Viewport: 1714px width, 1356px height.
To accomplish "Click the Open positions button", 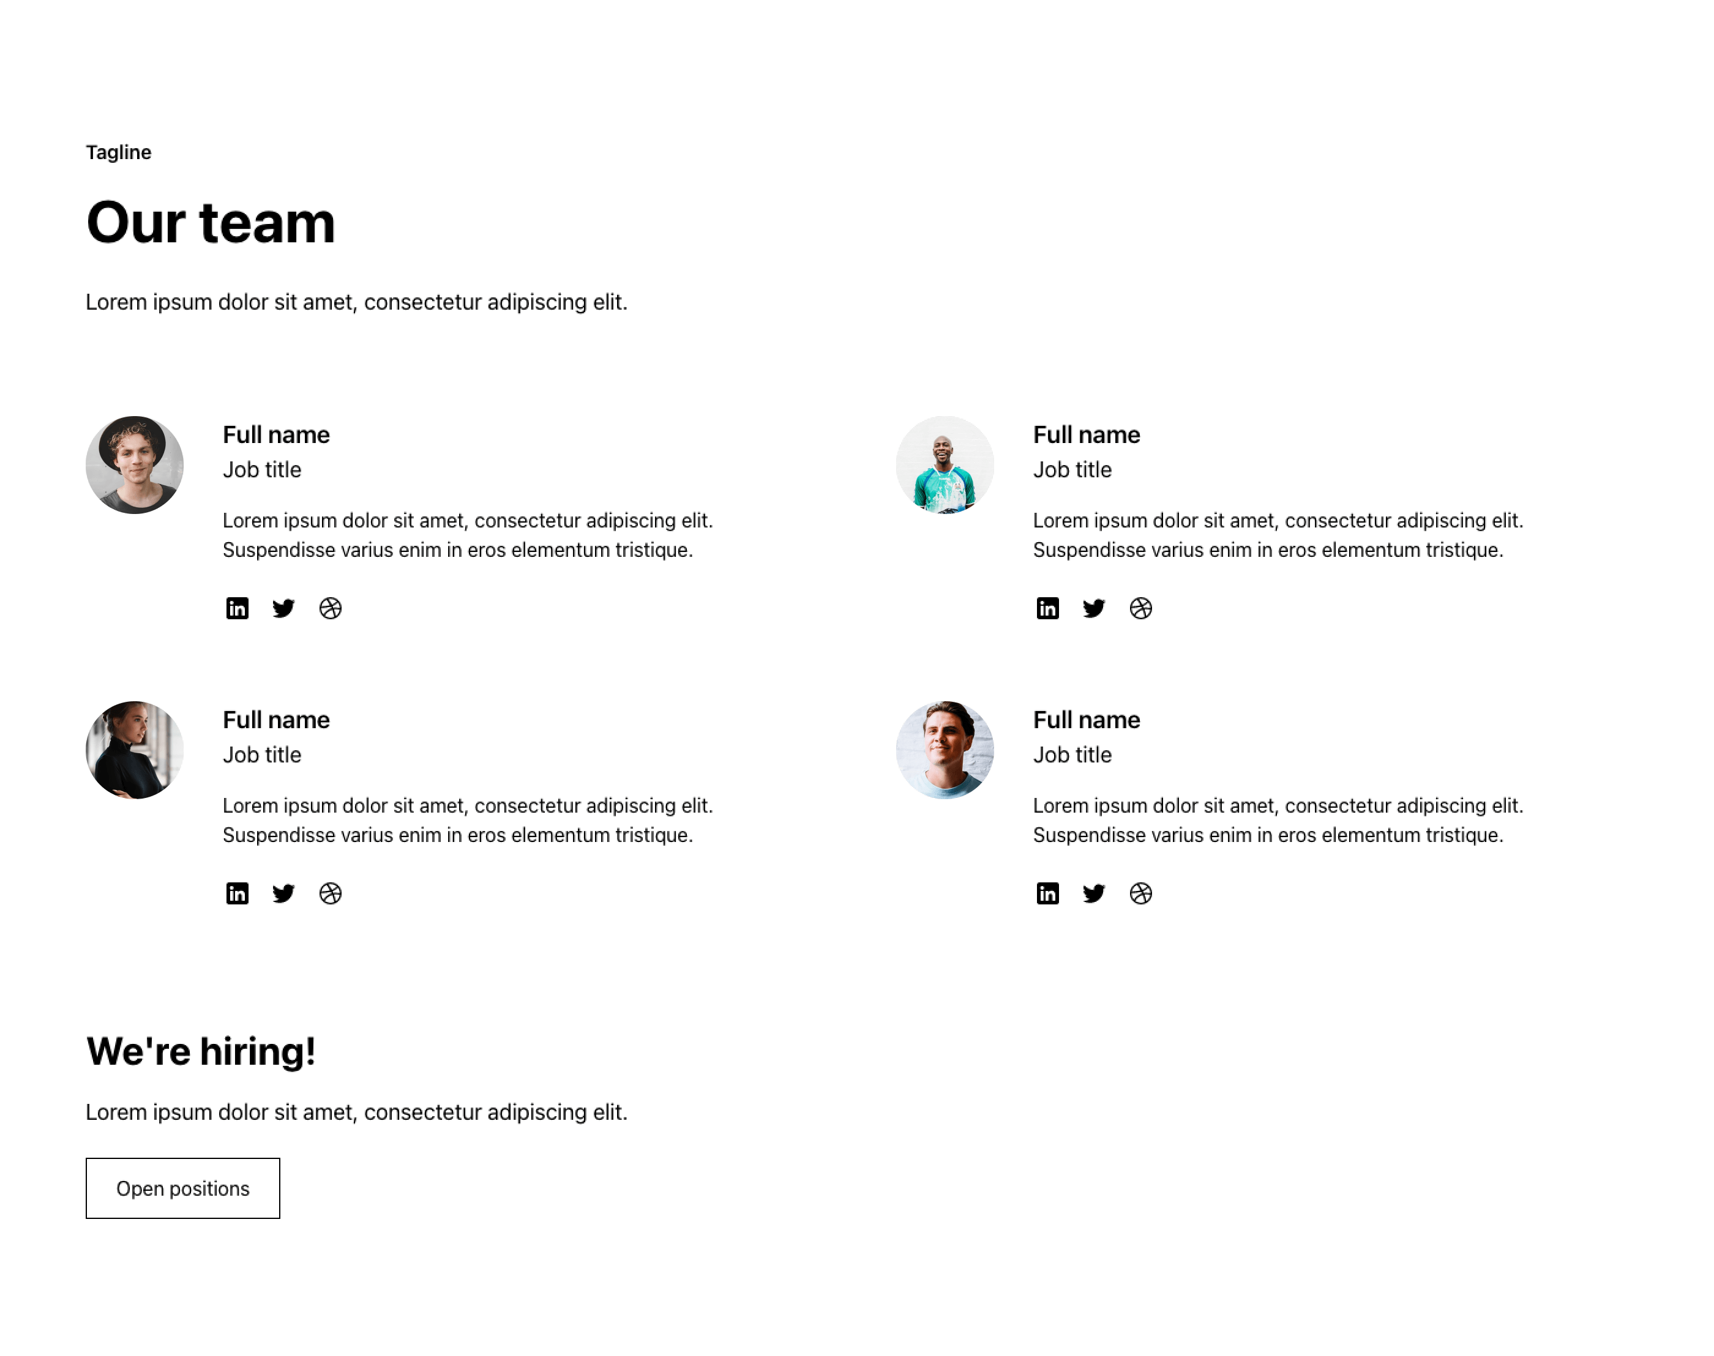I will coord(182,1188).
